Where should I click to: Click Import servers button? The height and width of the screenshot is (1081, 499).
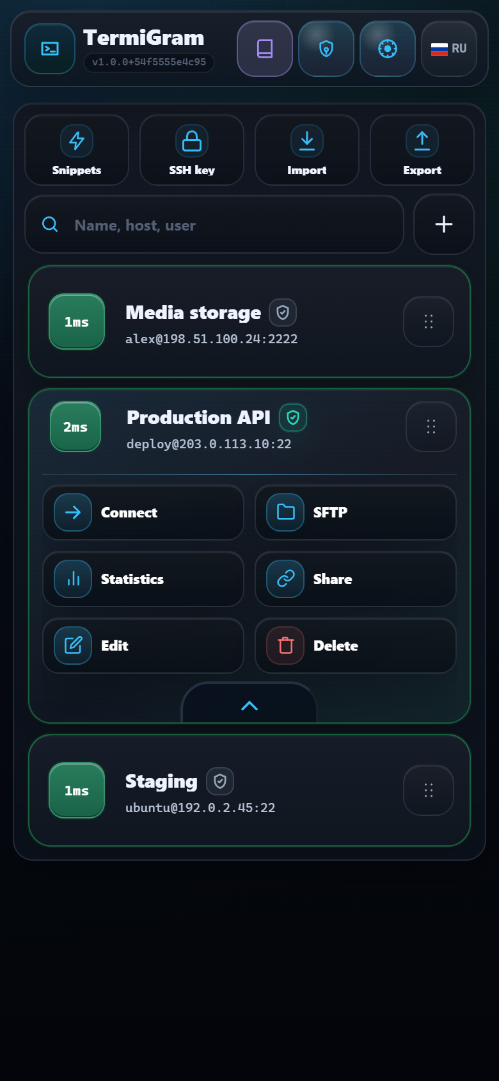click(307, 150)
